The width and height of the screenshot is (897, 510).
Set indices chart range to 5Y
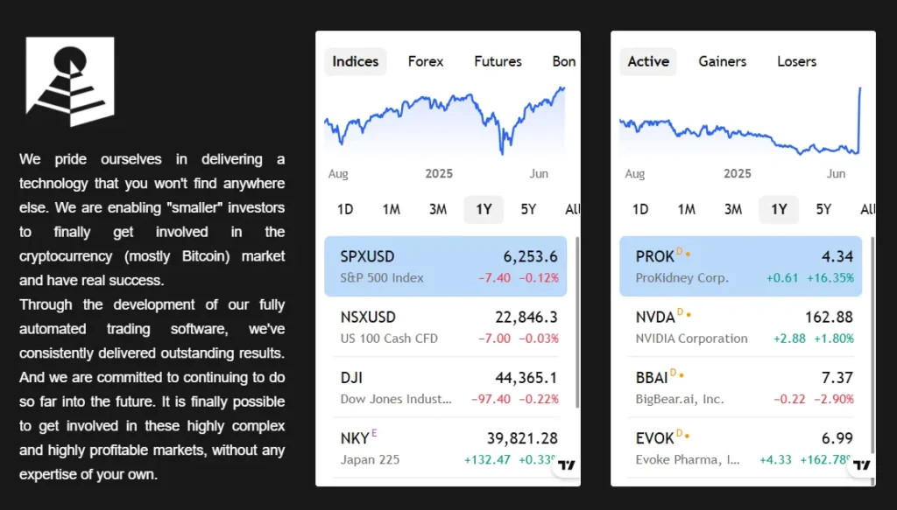(528, 209)
